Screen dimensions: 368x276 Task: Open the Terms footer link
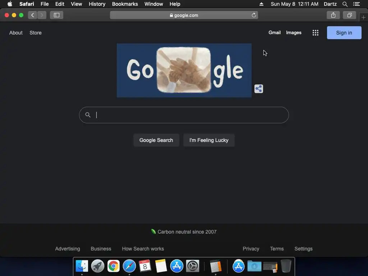277,249
